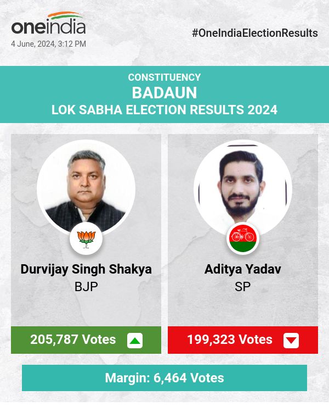Click the BJP party label text

[x=86, y=286]
